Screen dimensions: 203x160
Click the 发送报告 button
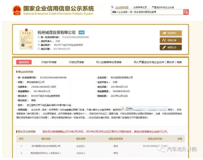[x=171, y=33]
